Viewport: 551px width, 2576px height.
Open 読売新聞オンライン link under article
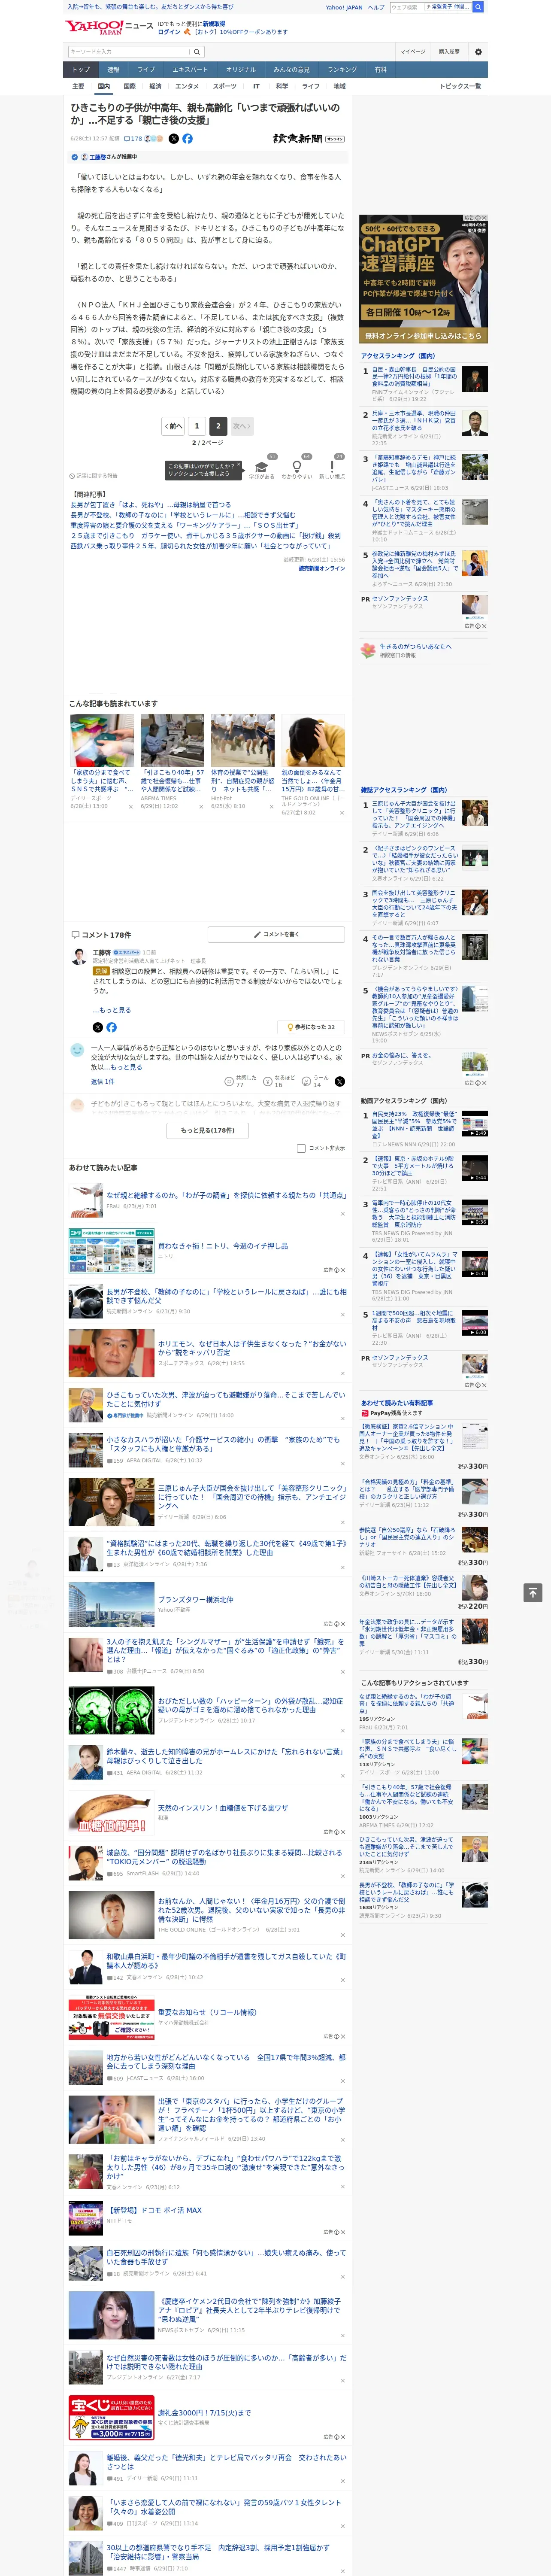[321, 568]
